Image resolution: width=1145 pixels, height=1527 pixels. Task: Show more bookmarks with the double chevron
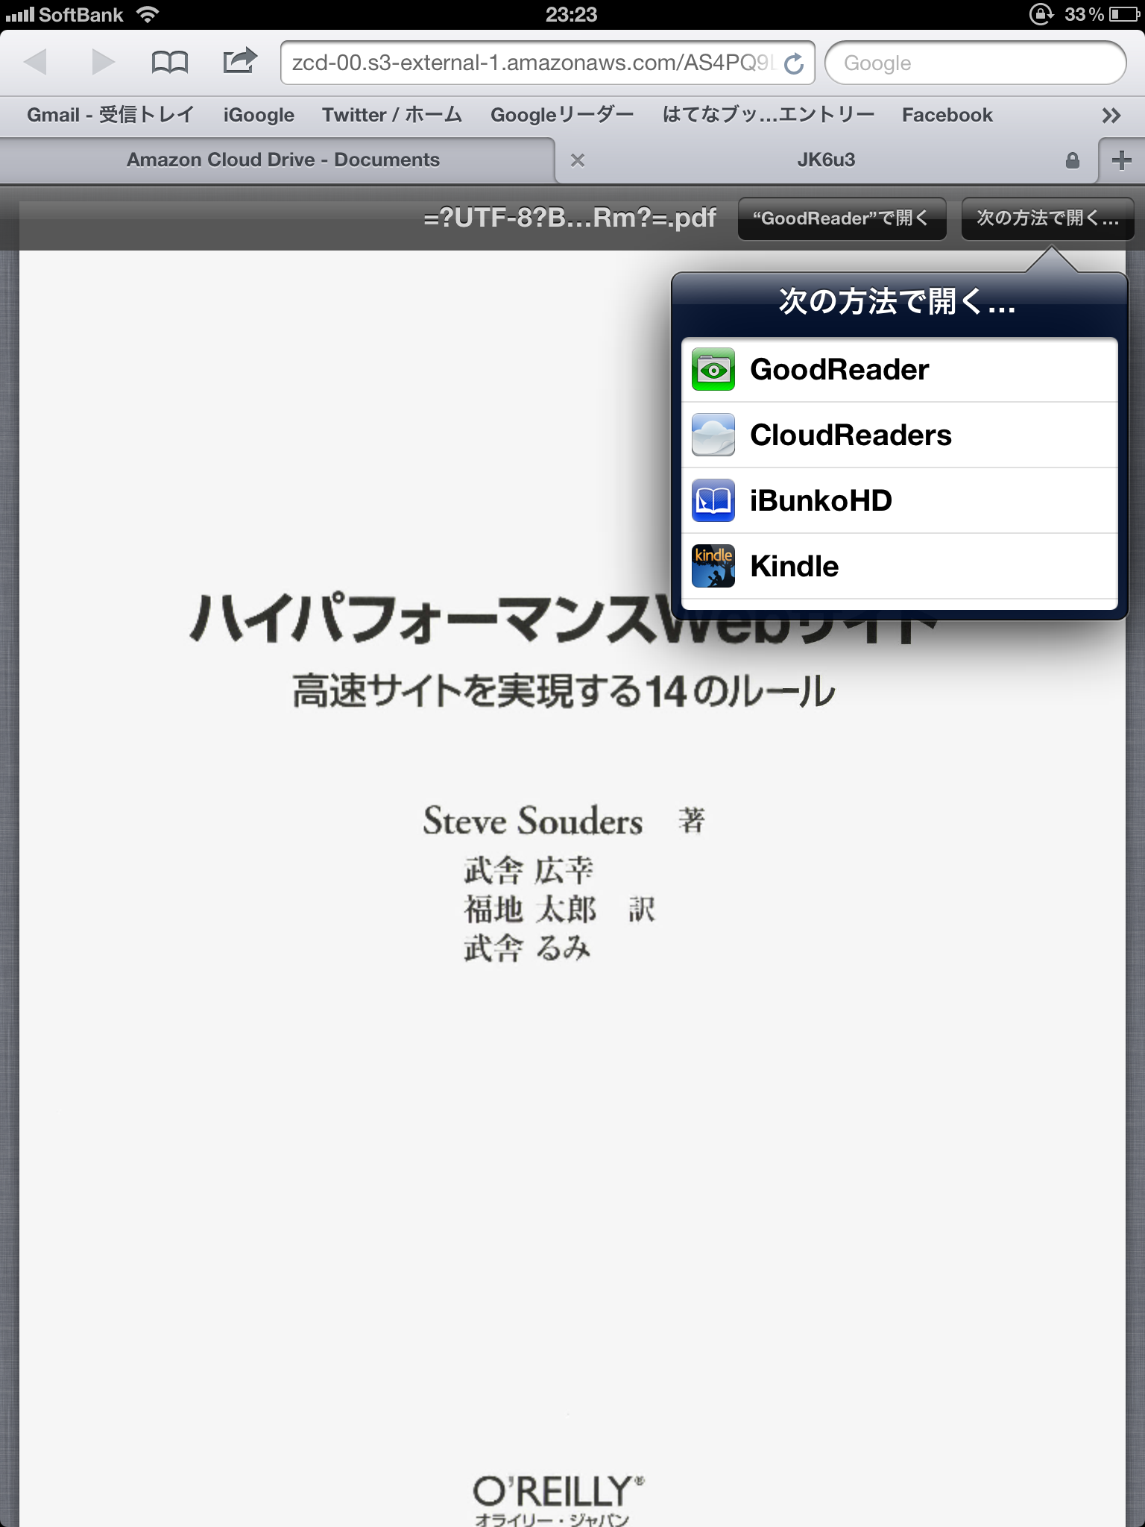1111,116
